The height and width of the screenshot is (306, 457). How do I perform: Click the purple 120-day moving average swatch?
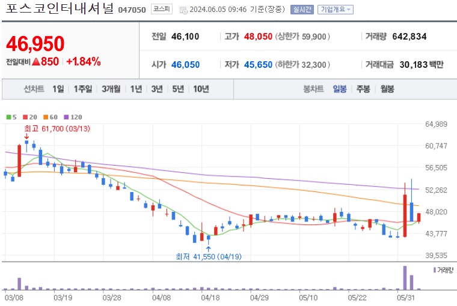point(66,117)
